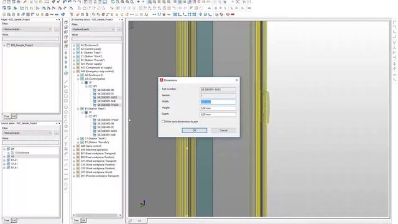This screenshot has height=224, width=398.
Task: Click the ellipsis button beside Unplaced parts filter
Action: click(119, 29)
